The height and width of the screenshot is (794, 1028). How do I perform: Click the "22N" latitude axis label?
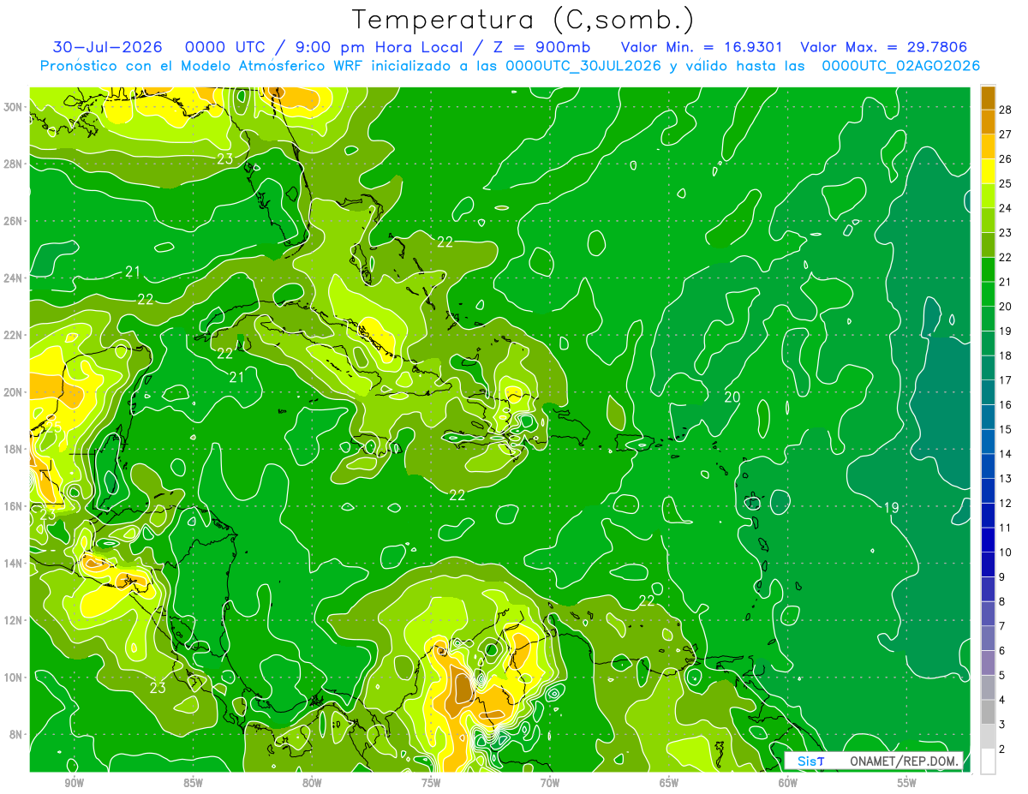[15, 335]
